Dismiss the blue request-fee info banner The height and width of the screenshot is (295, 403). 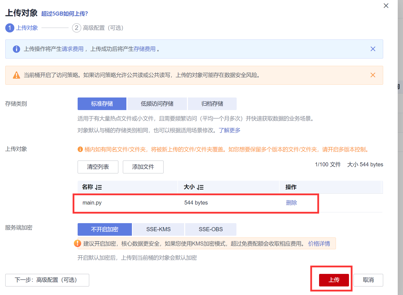(373, 49)
